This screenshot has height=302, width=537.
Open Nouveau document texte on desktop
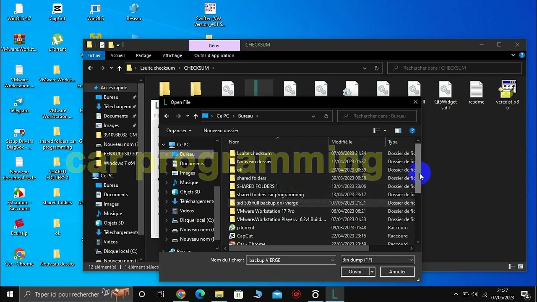pos(19,169)
